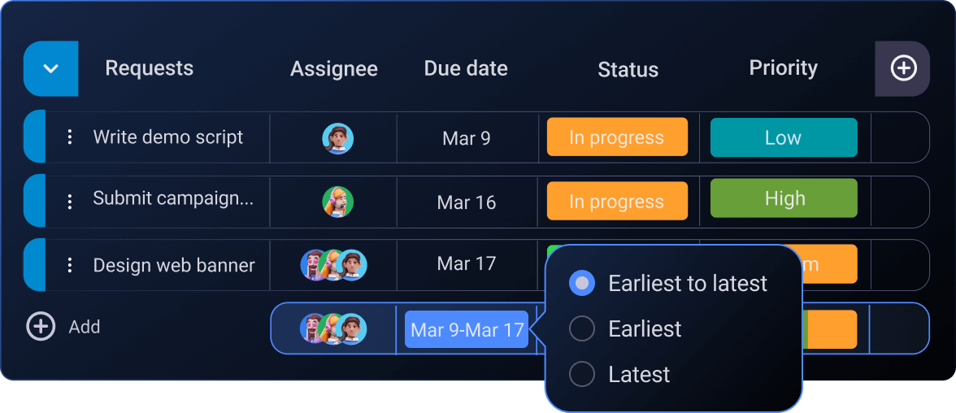Select the Earliest to latest option
The width and height of the screenshot is (956, 413).
coord(582,283)
